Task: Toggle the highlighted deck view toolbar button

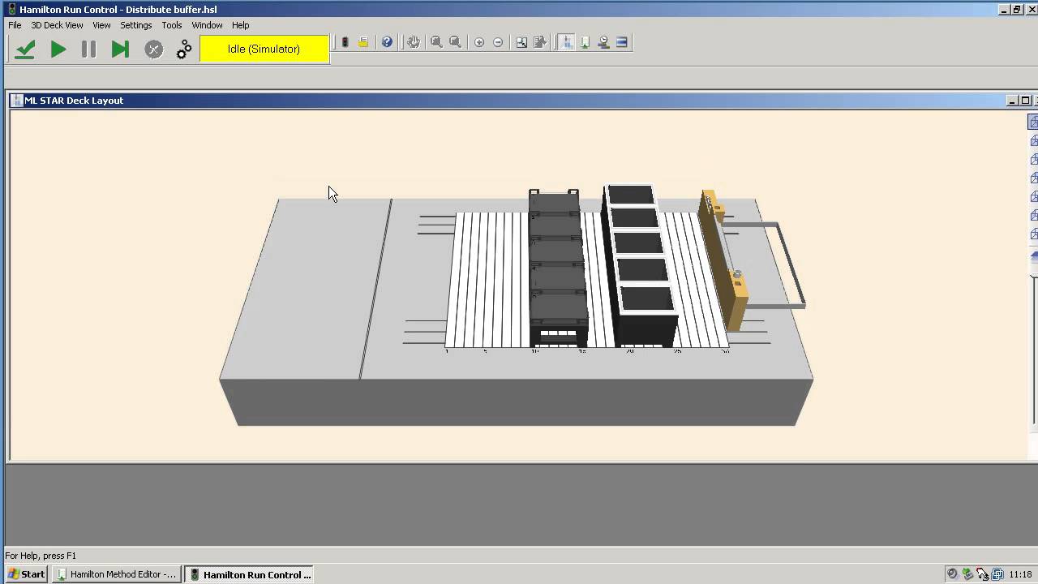Action: click(x=566, y=42)
